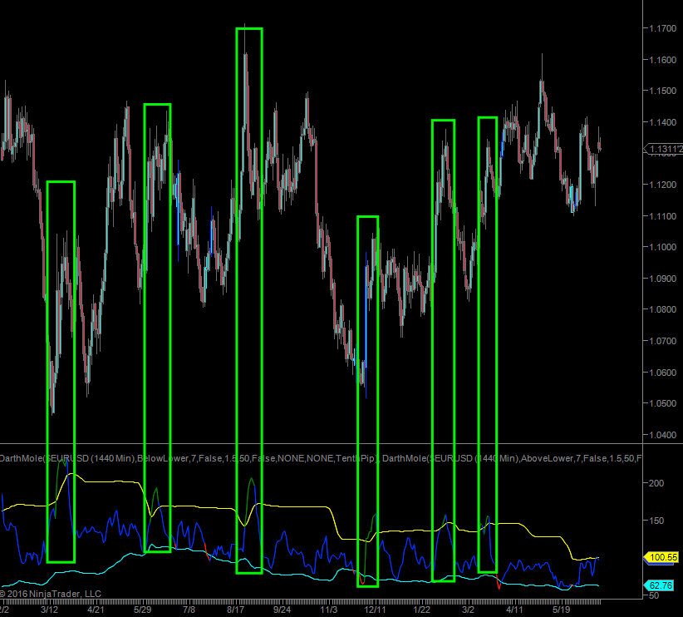
Task: Click the NinjaTrader, LLC copyright text
Action: (x=52, y=594)
